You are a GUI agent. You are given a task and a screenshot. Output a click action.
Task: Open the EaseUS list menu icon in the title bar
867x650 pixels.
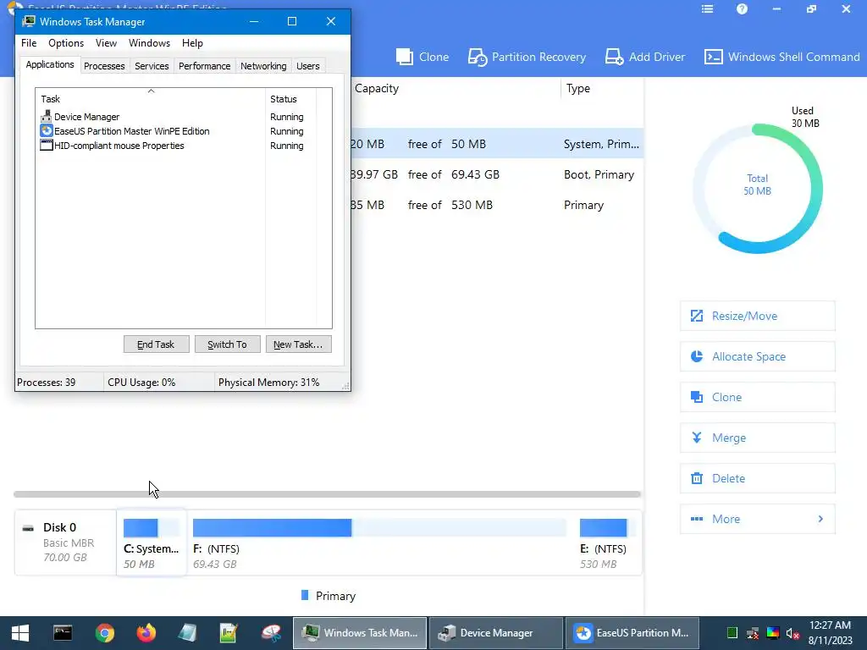point(707,8)
